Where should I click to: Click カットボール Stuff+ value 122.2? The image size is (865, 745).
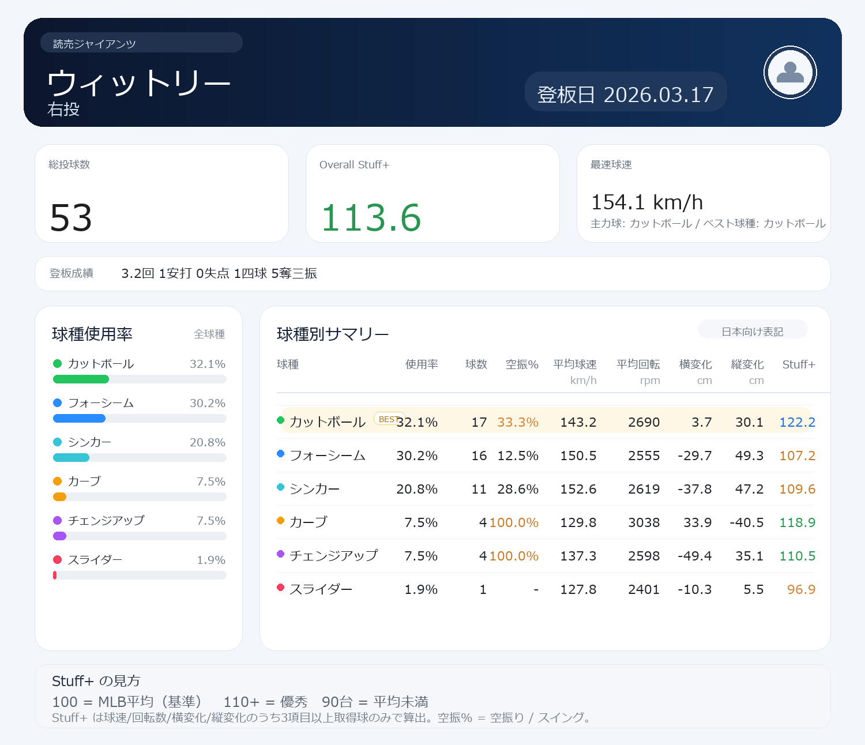click(797, 422)
